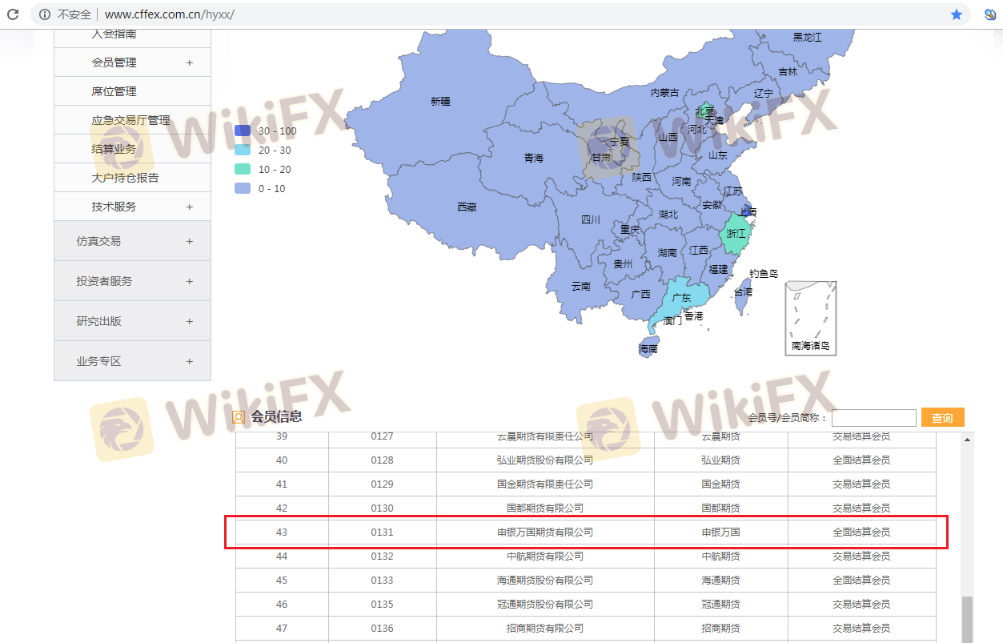Click the 查询 search button
The image size is (1003, 643).
pos(942,418)
